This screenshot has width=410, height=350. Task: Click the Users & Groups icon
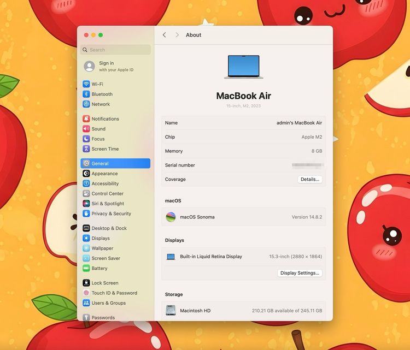pos(86,302)
